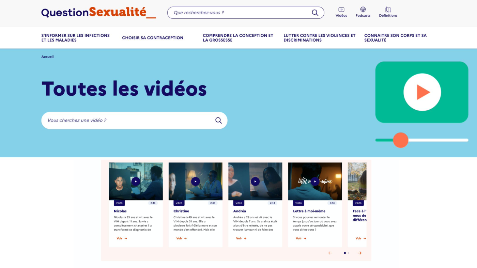Image resolution: width=477 pixels, height=268 pixels.
Task: Click magnifier icon in top search bar
Action: pyautogui.click(x=315, y=13)
